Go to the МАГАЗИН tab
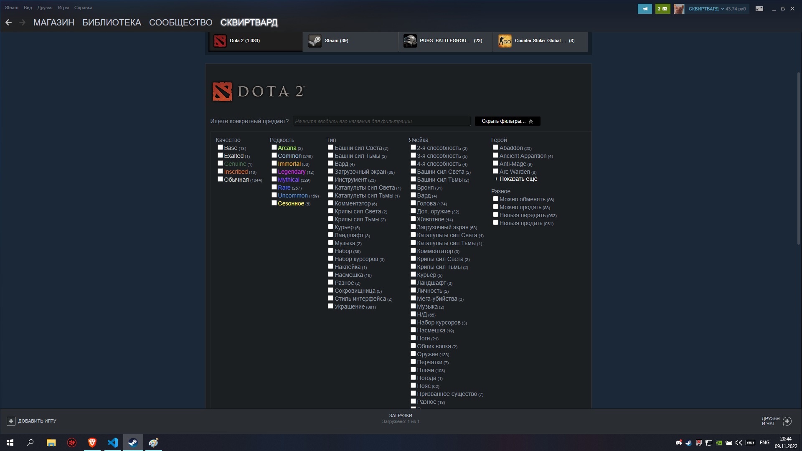 coord(54,23)
